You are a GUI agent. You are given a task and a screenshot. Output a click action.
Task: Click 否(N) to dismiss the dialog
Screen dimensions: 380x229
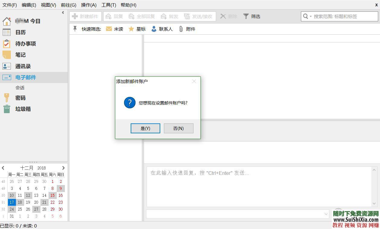pos(178,128)
